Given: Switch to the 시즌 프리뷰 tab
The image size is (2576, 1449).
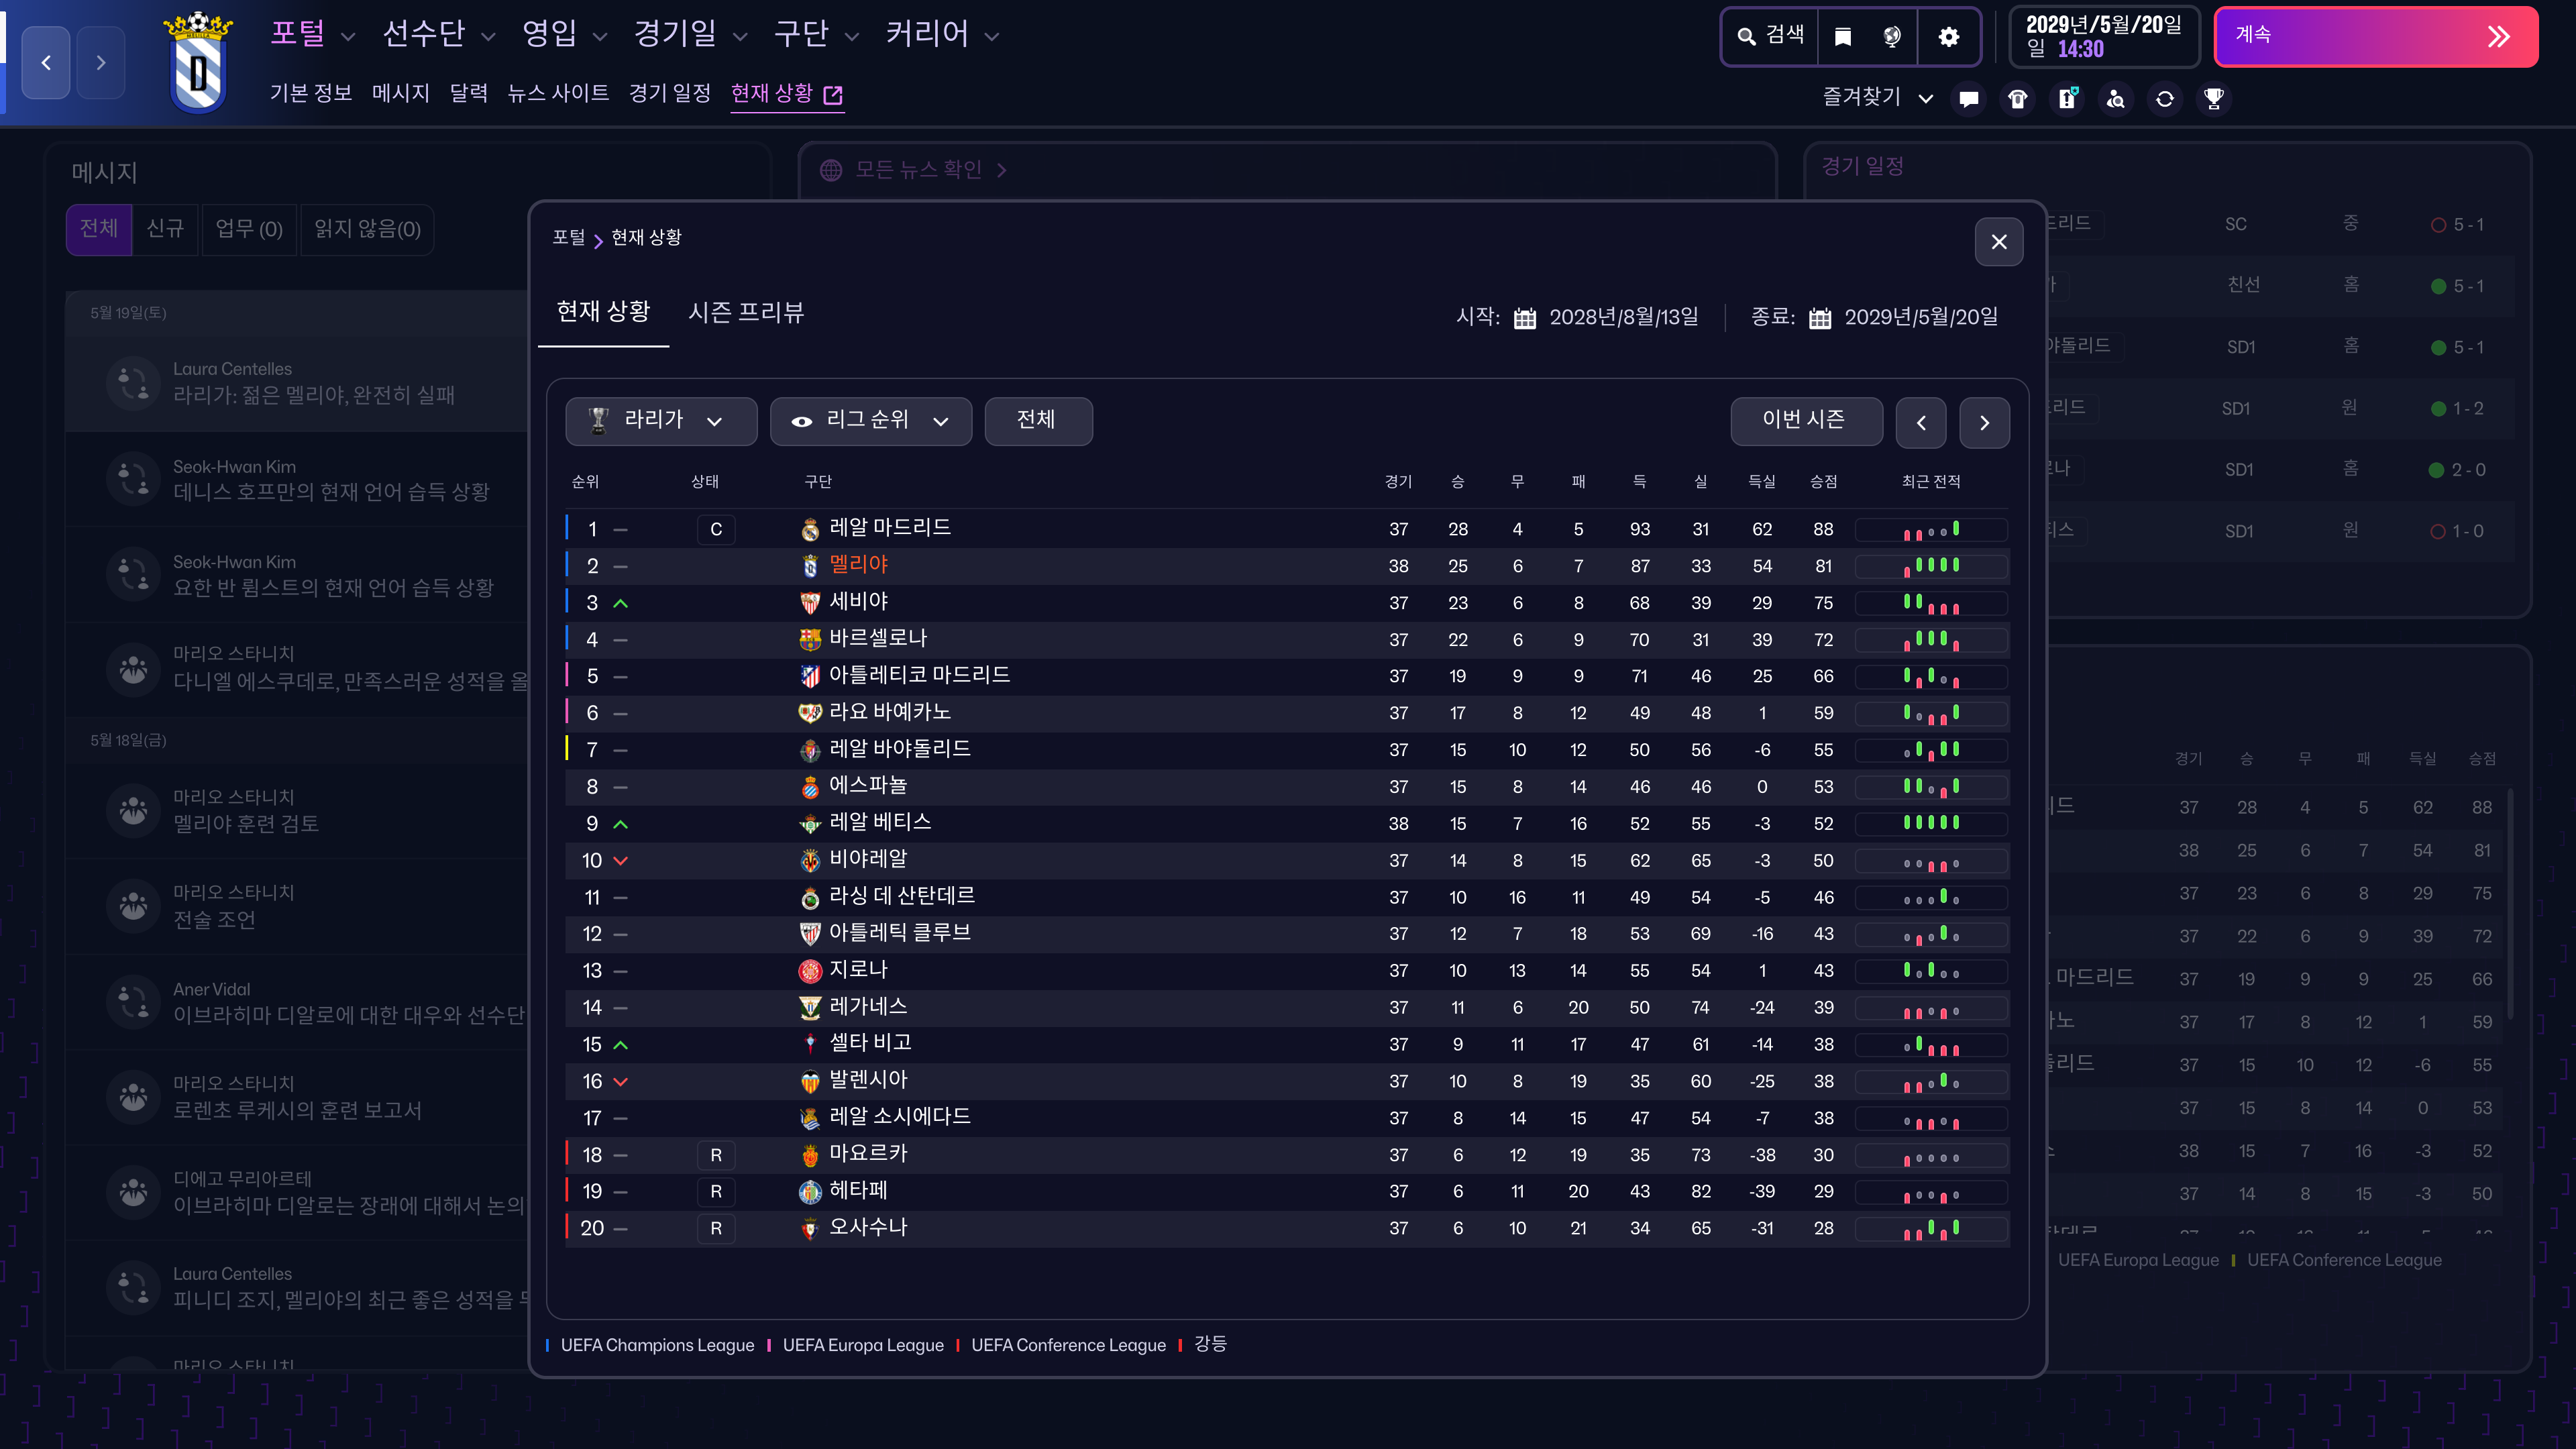Looking at the screenshot, I should point(746,313).
